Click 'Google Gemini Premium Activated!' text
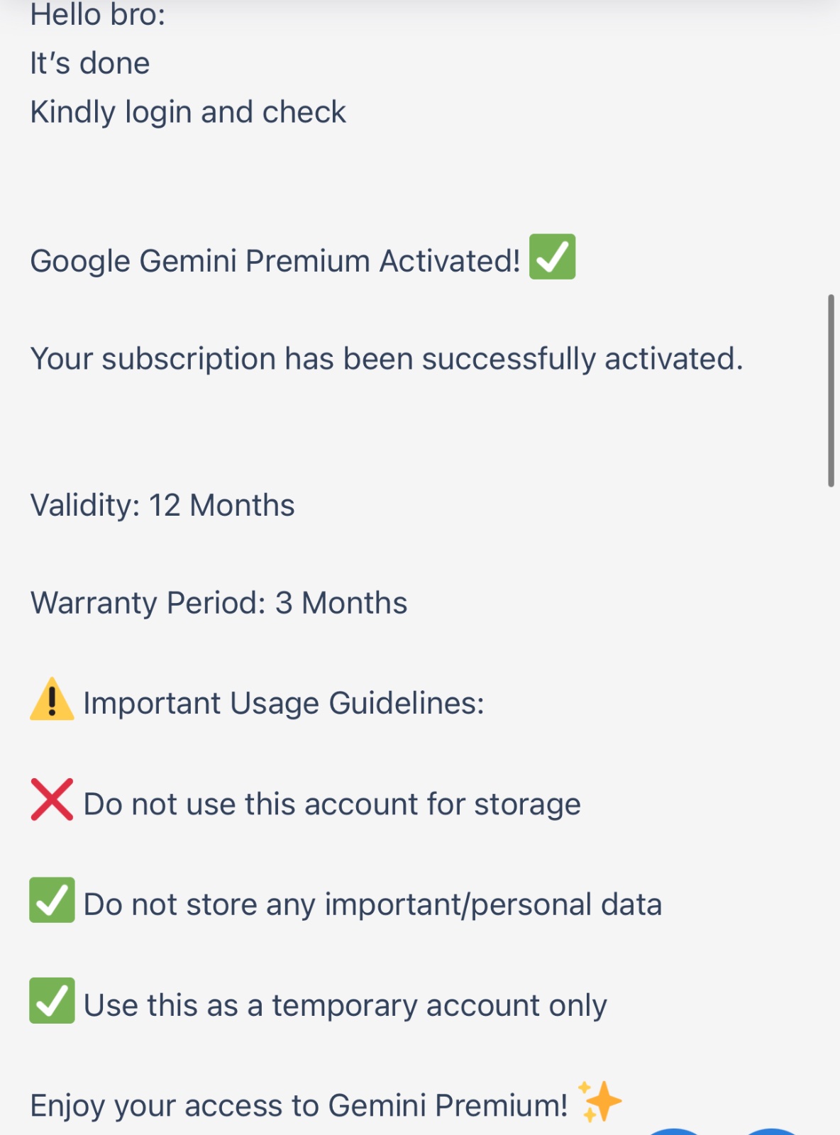 coord(275,261)
